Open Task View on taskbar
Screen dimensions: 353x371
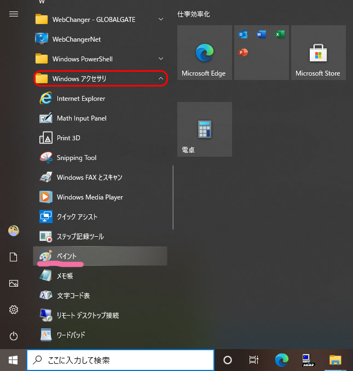pos(254,360)
